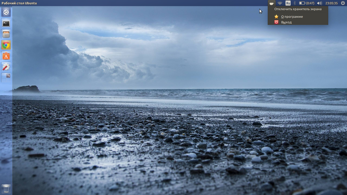Open the Files manager in the launcher
Image resolution: width=347 pixels, height=195 pixels.
(6, 34)
